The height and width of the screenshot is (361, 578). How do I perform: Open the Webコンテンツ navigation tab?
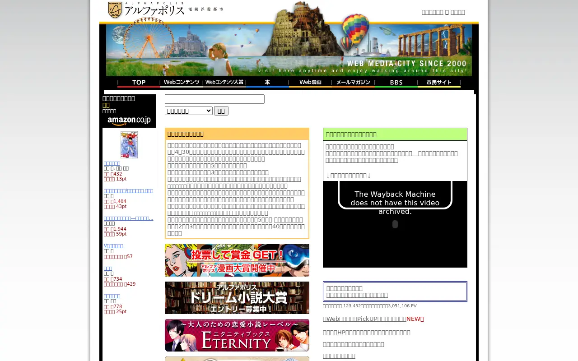[x=182, y=83]
